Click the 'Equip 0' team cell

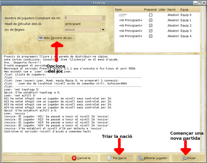coord(186,15)
